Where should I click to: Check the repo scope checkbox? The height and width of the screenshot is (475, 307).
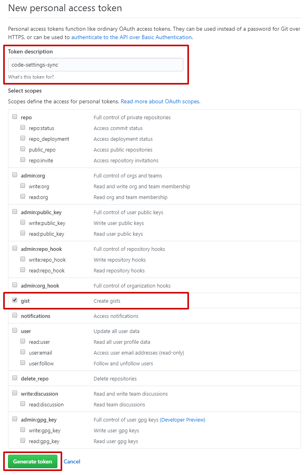(15, 116)
